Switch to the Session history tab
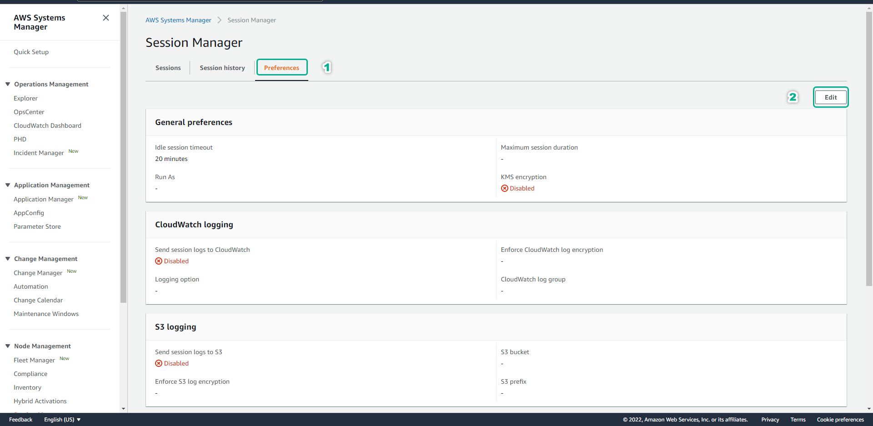Image resolution: width=873 pixels, height=426 pixels. (x=222, y=68)
